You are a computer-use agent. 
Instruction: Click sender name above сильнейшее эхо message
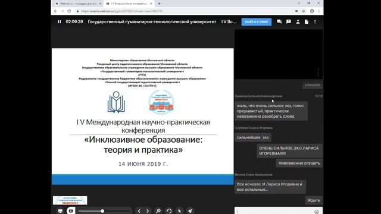click(x=254, y=128)
